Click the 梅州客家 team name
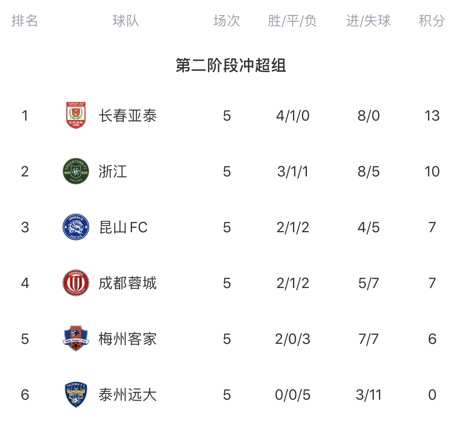Screen dimensions: 462x422 coord(128,339)
